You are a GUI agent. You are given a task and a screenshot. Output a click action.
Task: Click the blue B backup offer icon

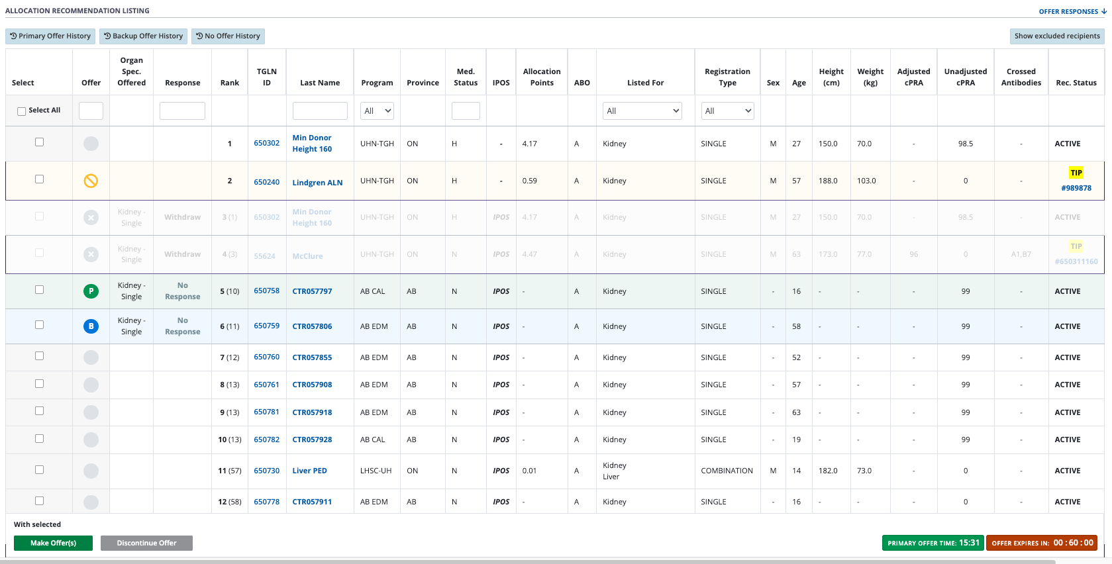[x=91, y=326]
